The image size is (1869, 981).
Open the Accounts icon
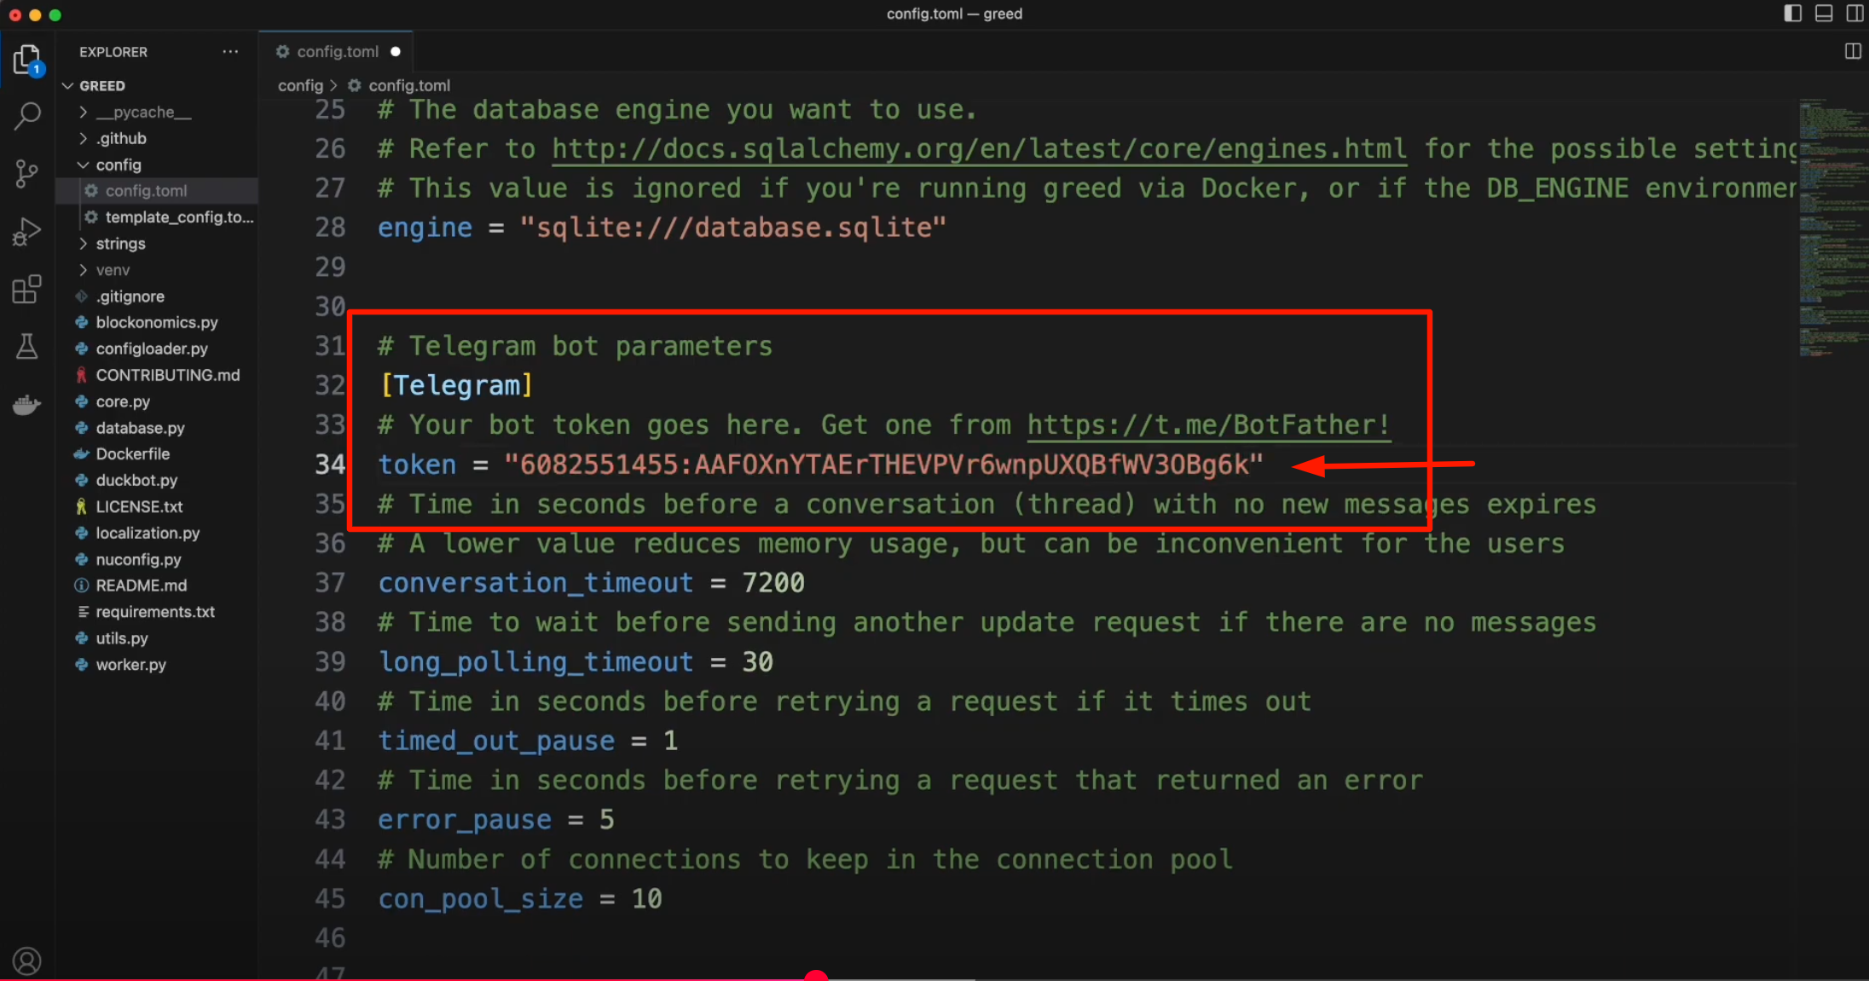click(x=26, y=961)
